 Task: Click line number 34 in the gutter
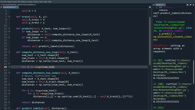tap(5, 97)
